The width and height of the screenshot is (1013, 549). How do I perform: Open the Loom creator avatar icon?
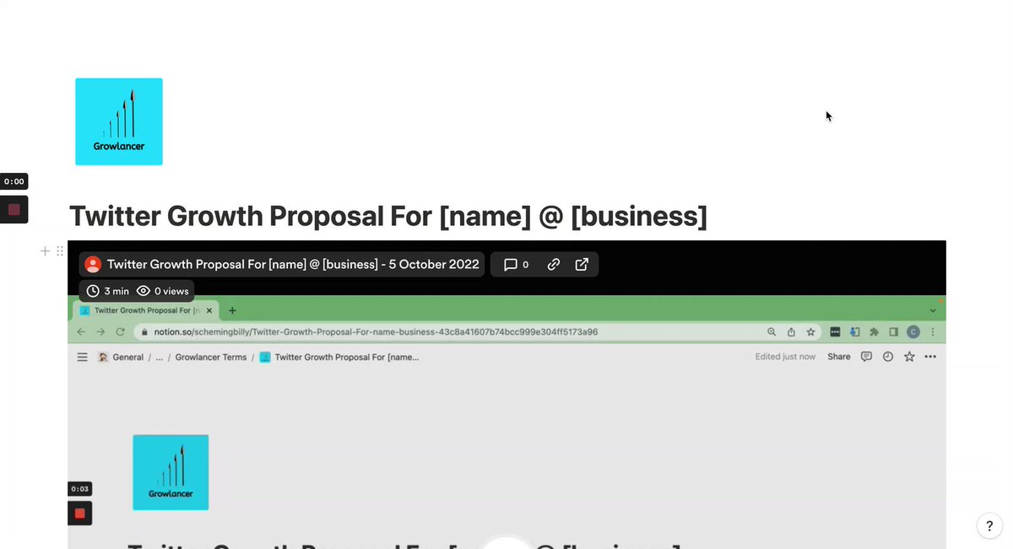[93, 264]
